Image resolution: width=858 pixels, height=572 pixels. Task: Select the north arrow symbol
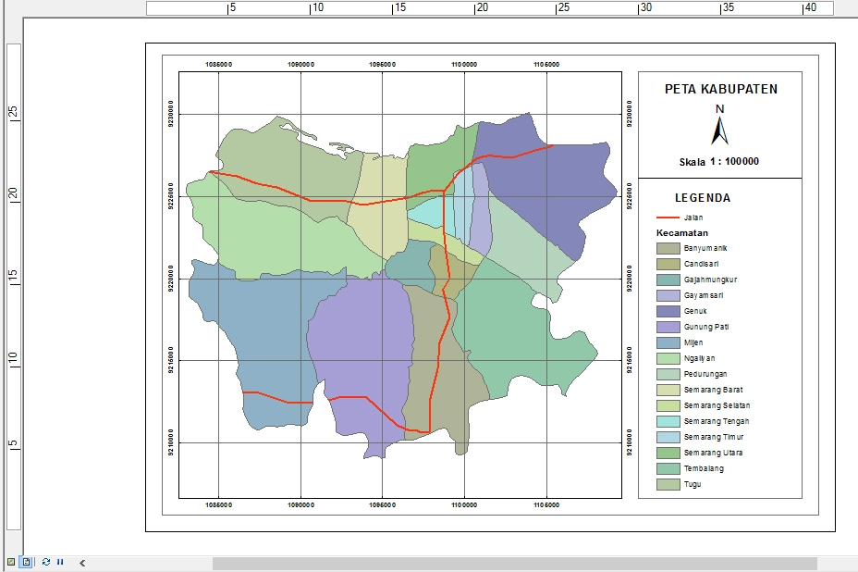(x=719, y=125)
